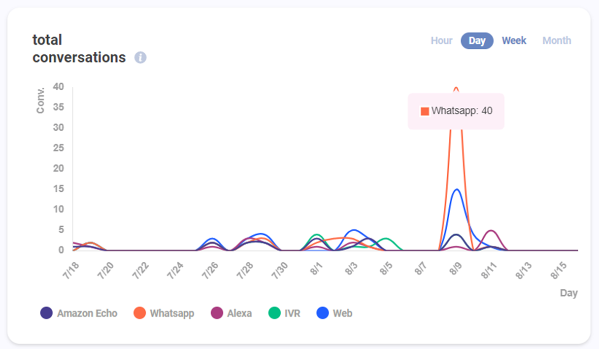
Task: Toggle the Web series label
Action: tap(342, 313)
